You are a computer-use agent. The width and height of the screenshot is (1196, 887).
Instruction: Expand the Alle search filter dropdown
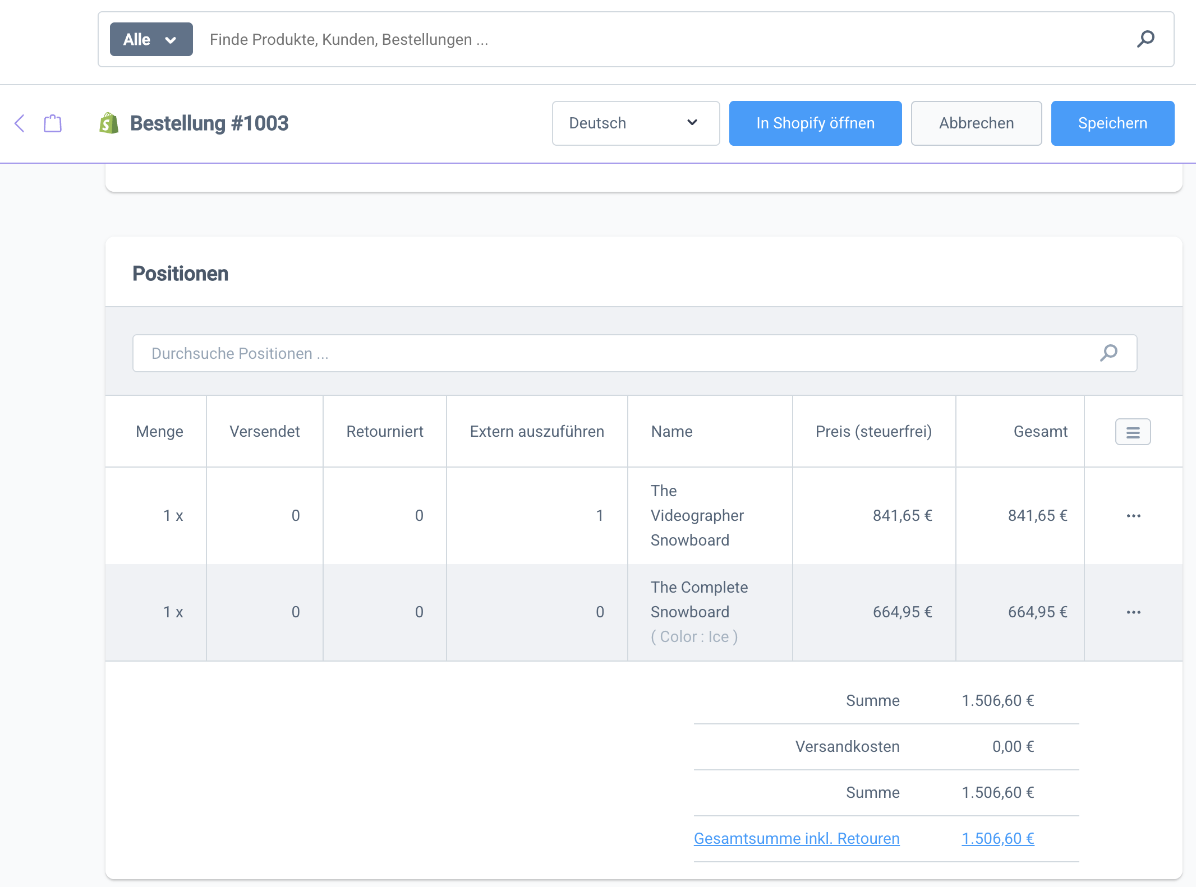click(151, 39)
